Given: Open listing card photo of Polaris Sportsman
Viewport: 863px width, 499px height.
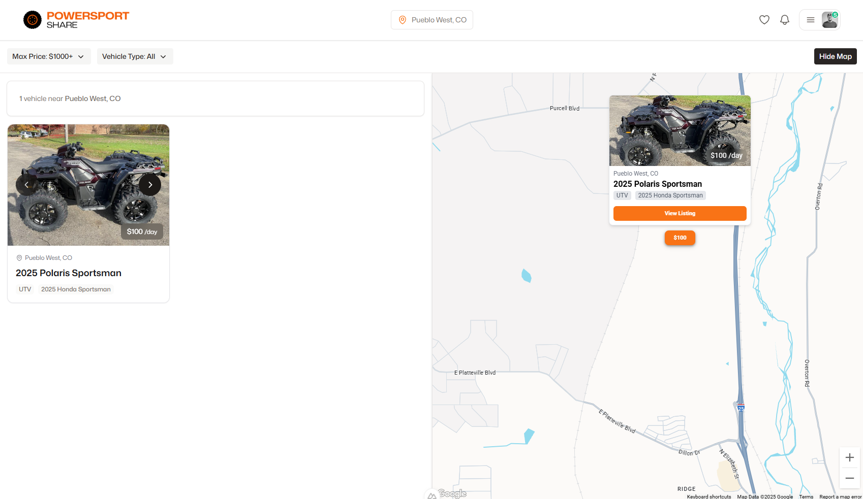Looking at the screenshot, I should pos(88,185).
